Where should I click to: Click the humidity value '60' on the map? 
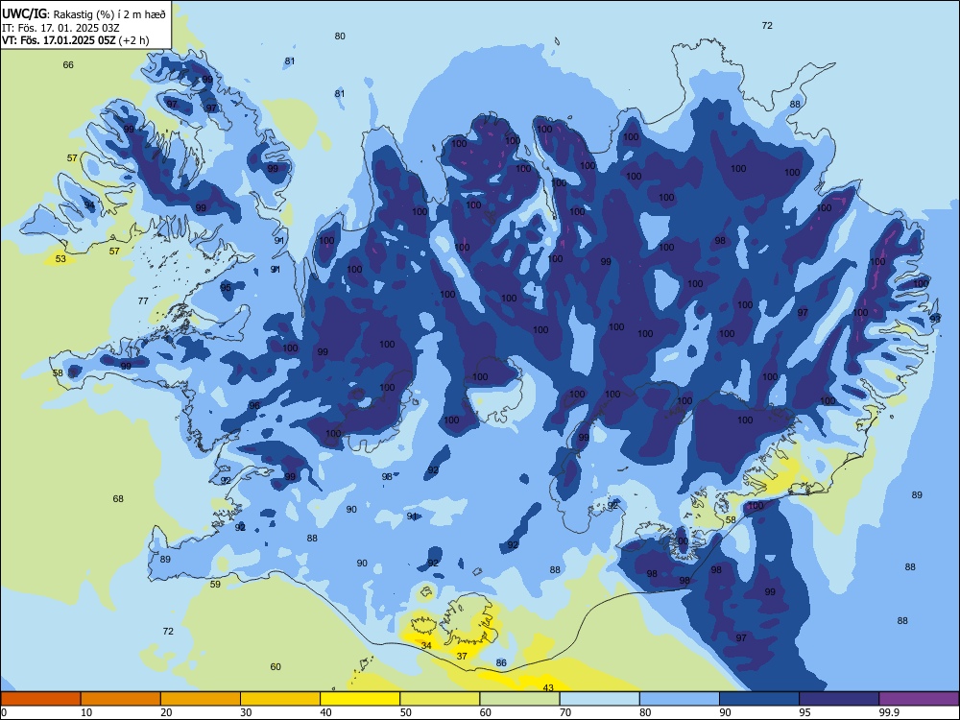(276, 667)
